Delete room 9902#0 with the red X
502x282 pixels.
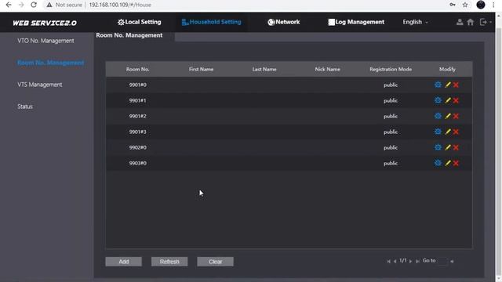click(x=456, y=147)
